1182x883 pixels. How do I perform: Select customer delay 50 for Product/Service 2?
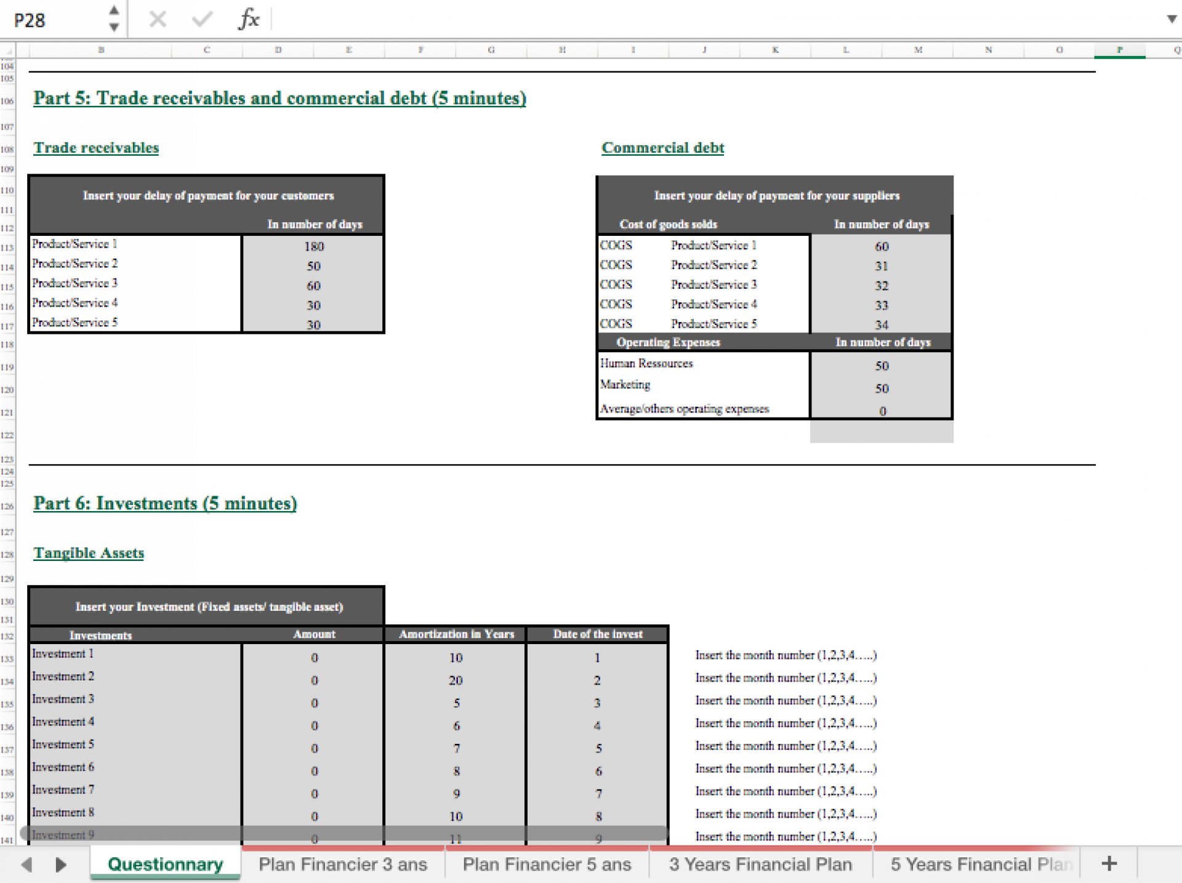pos(313,265)
